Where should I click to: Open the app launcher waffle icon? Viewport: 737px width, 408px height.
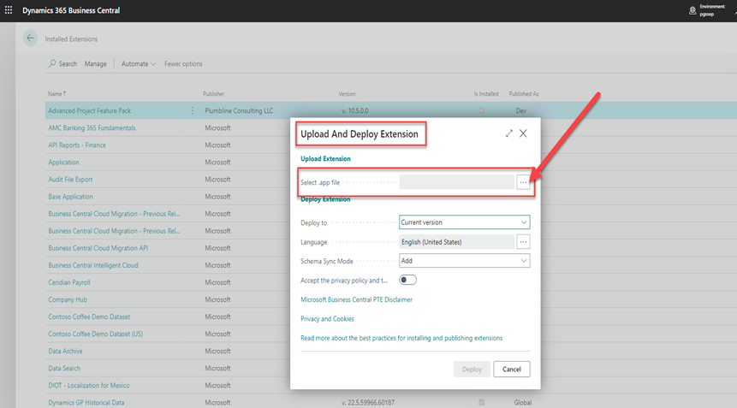[x=9, y=10]
